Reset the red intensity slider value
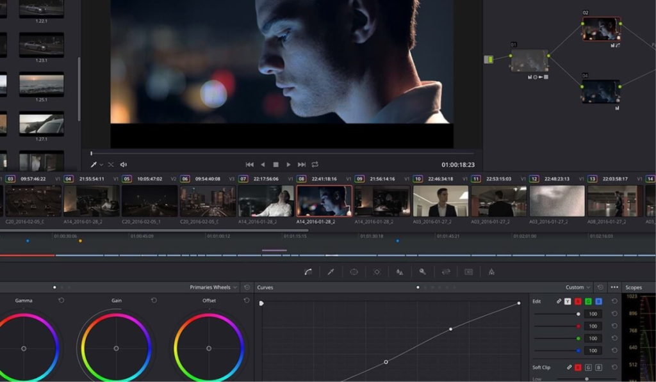The image size is (656, 382). click(x=614, y=326)
